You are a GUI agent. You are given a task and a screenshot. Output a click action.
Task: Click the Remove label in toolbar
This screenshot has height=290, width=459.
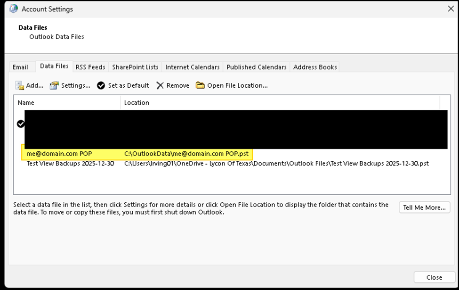click(177, 86)
